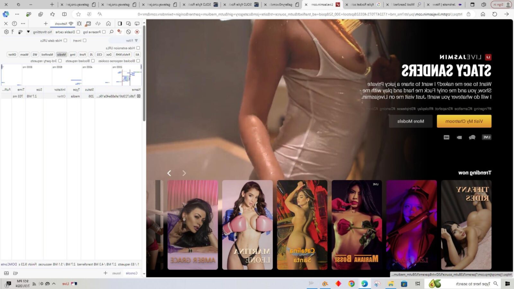Click the Sign in profile button

pyautogui.click(x=501, y=4)
